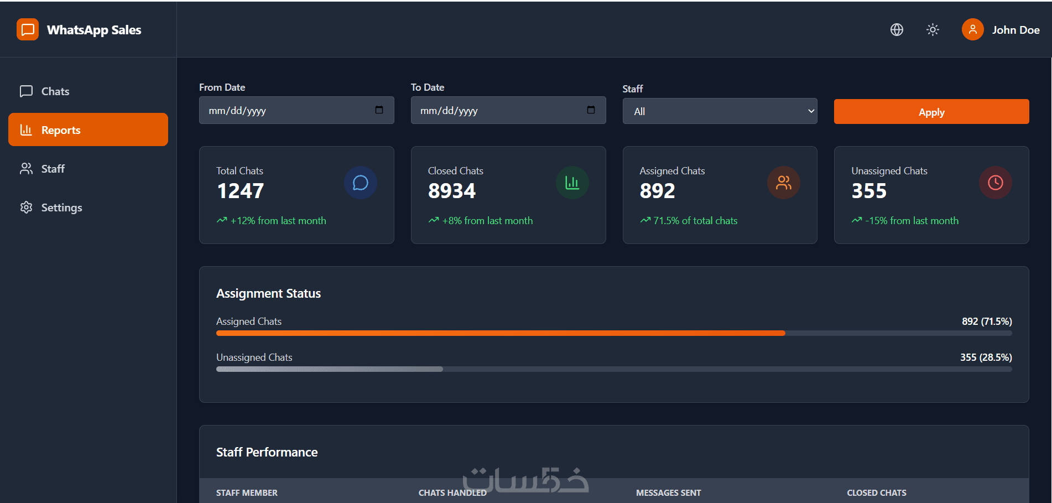Click the trend arrow beside -15% from last month
Image resolution: width=1052 pixels, height=503 pixels.
tap(857, 220)
